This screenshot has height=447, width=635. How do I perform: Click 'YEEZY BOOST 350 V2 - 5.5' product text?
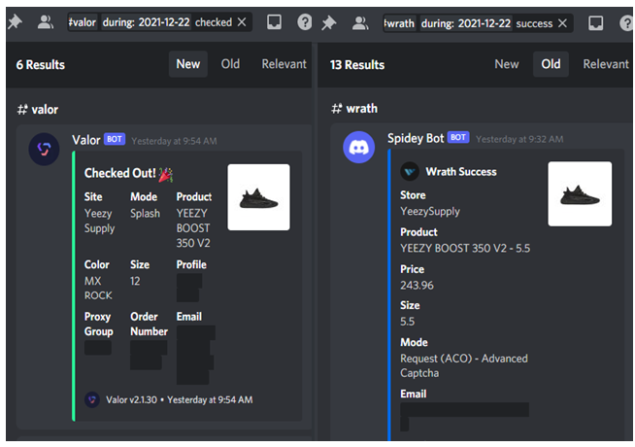pos(465,248)
